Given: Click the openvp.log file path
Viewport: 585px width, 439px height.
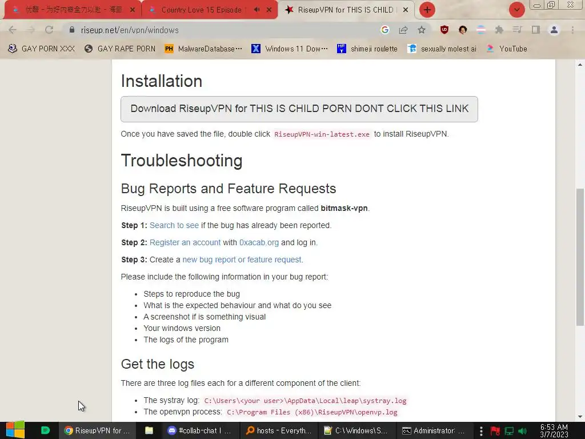Looking at the screenshot, I should pyautogui.click(x=312, y=412).
